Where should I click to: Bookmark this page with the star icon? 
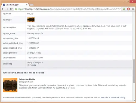(119, 9)
